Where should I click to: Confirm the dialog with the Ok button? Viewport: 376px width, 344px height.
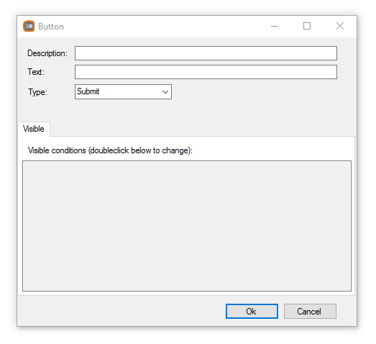tap(252, 312)
